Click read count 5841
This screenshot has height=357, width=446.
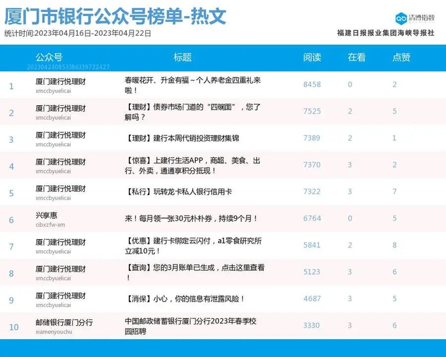tap(312, 245)
